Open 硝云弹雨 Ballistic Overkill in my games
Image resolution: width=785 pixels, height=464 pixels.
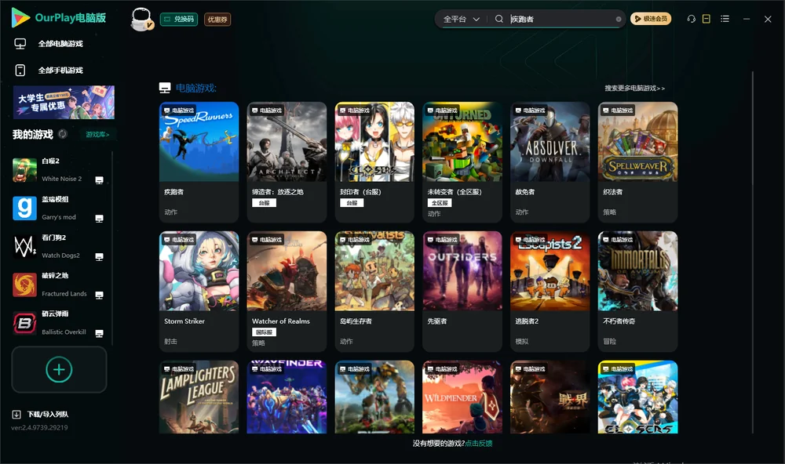click(x=59, y=323)
